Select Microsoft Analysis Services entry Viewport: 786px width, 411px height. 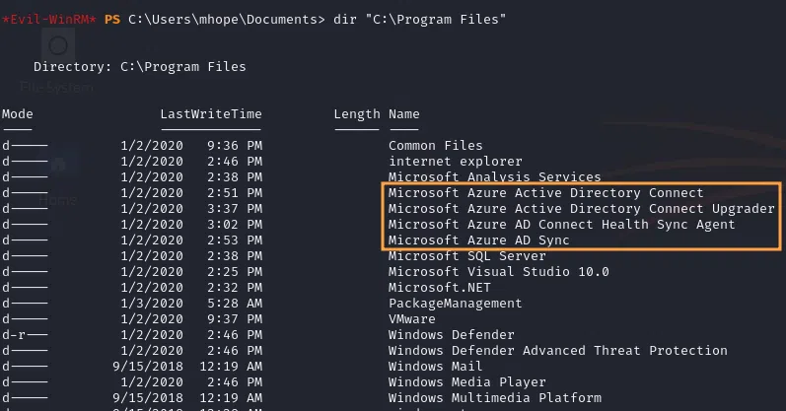click(x=494, y=177)
